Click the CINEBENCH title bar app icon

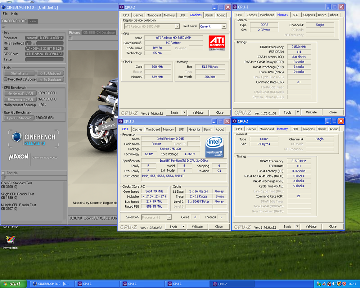coord(4,7)
